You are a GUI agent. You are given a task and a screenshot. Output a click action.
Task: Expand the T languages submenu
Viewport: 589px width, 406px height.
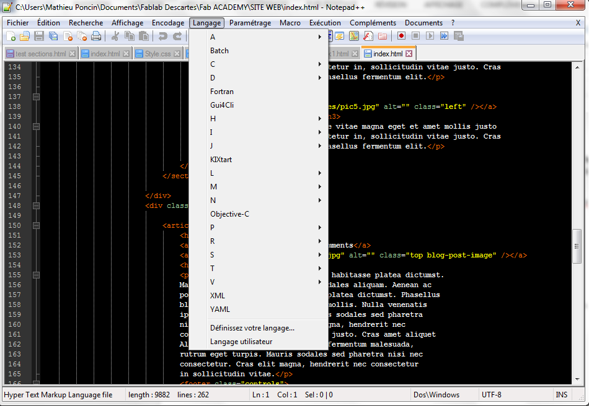click(259, 269)
